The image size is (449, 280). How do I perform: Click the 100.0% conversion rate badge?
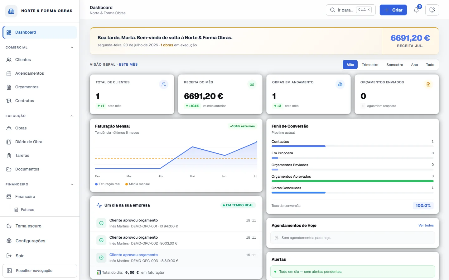tap(423, 206)
